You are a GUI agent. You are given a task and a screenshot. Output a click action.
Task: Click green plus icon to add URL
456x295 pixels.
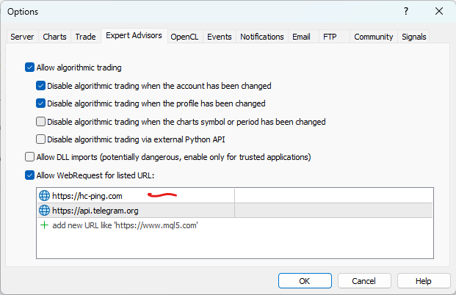(x=44, y=225)
